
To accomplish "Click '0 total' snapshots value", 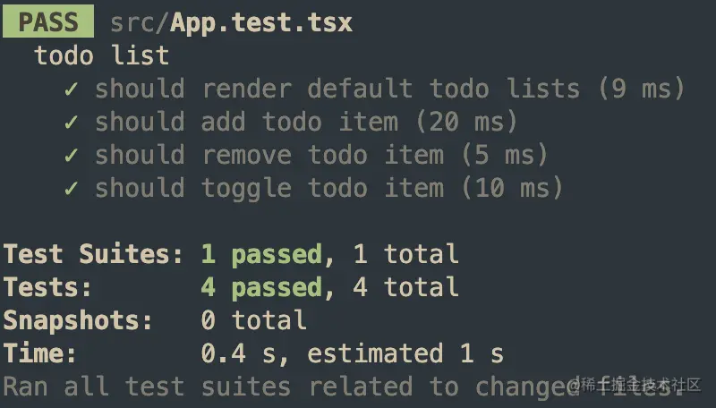I will [x=253, y=320].
